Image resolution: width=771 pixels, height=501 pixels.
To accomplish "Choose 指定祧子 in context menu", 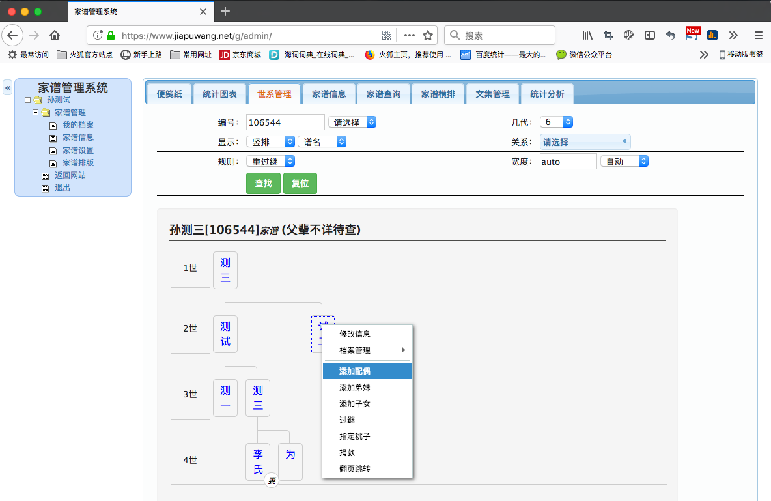I will (367, 437).
